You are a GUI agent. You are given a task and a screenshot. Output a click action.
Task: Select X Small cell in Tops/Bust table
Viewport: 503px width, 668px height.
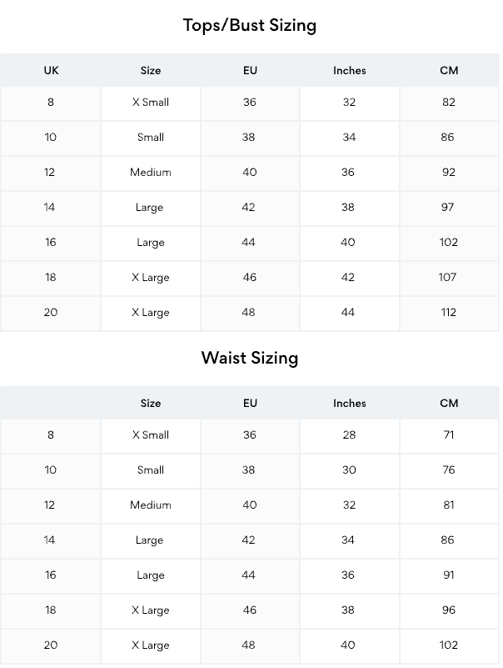point(151,103)
